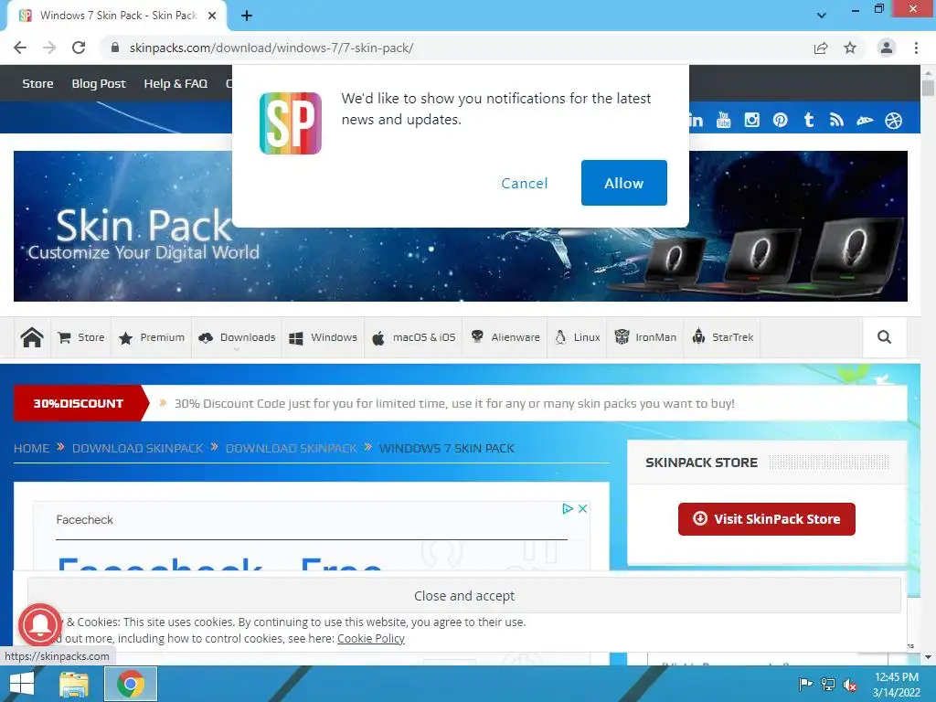
Task: Click the SKINPACK STORE widget heading
Action: point(701,463)
